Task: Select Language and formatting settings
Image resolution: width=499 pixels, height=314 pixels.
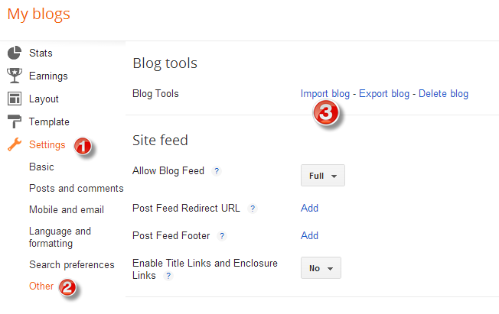Action: pyautogui.click(x=60, y=237)
